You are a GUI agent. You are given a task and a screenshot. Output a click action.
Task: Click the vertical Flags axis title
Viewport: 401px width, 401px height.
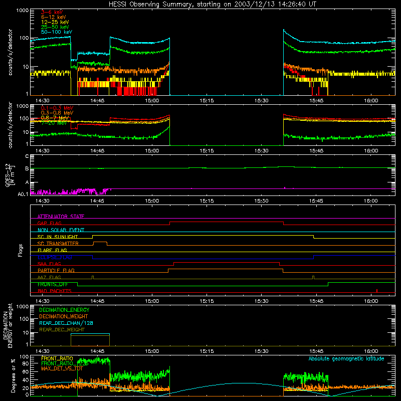(x=21, y=250)
